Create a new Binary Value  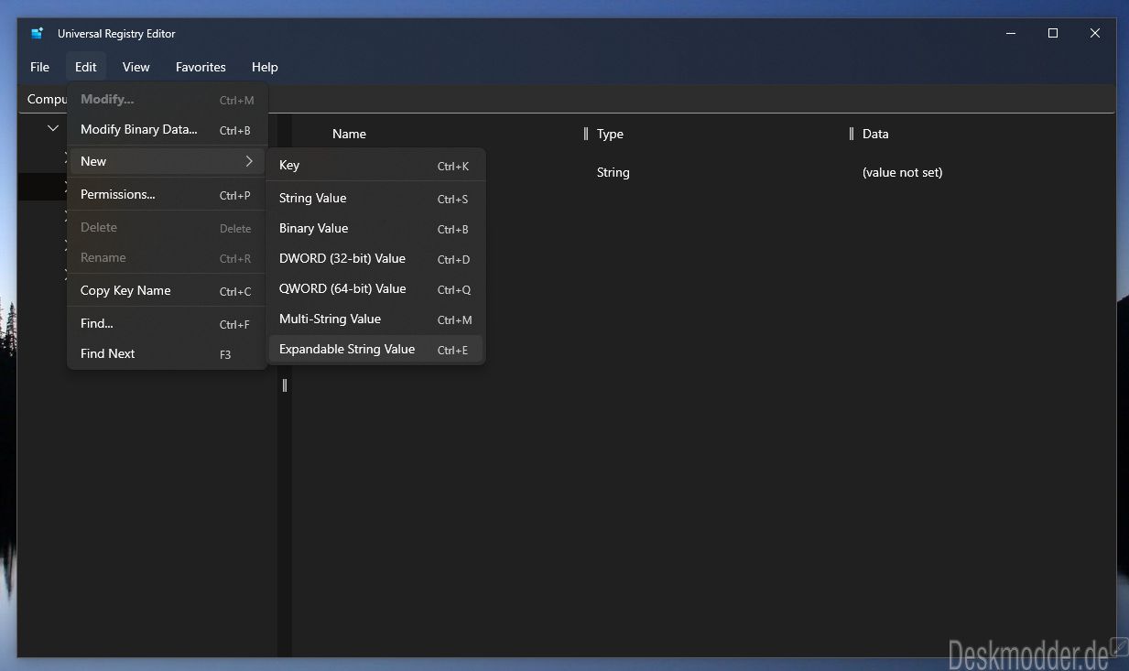click(x=375, y=229)
